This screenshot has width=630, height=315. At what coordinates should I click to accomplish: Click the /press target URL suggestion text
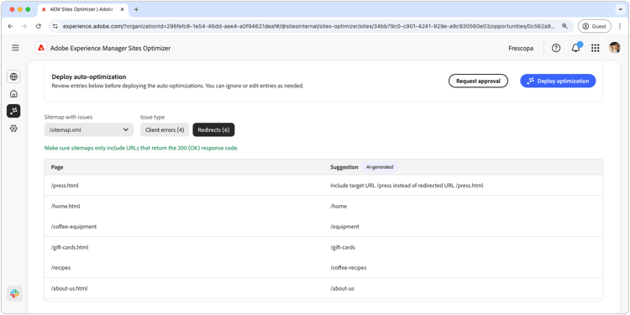[x=407, y=186]
